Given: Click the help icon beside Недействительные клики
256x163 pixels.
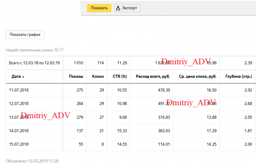Looking at the screenshot, I should 62,50.
